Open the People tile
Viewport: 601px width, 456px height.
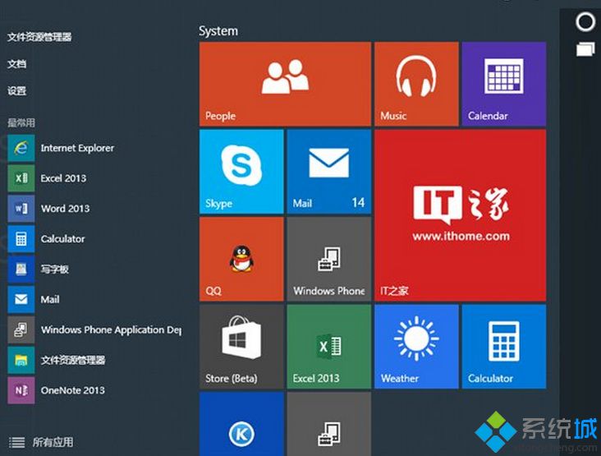pos(285,84)
